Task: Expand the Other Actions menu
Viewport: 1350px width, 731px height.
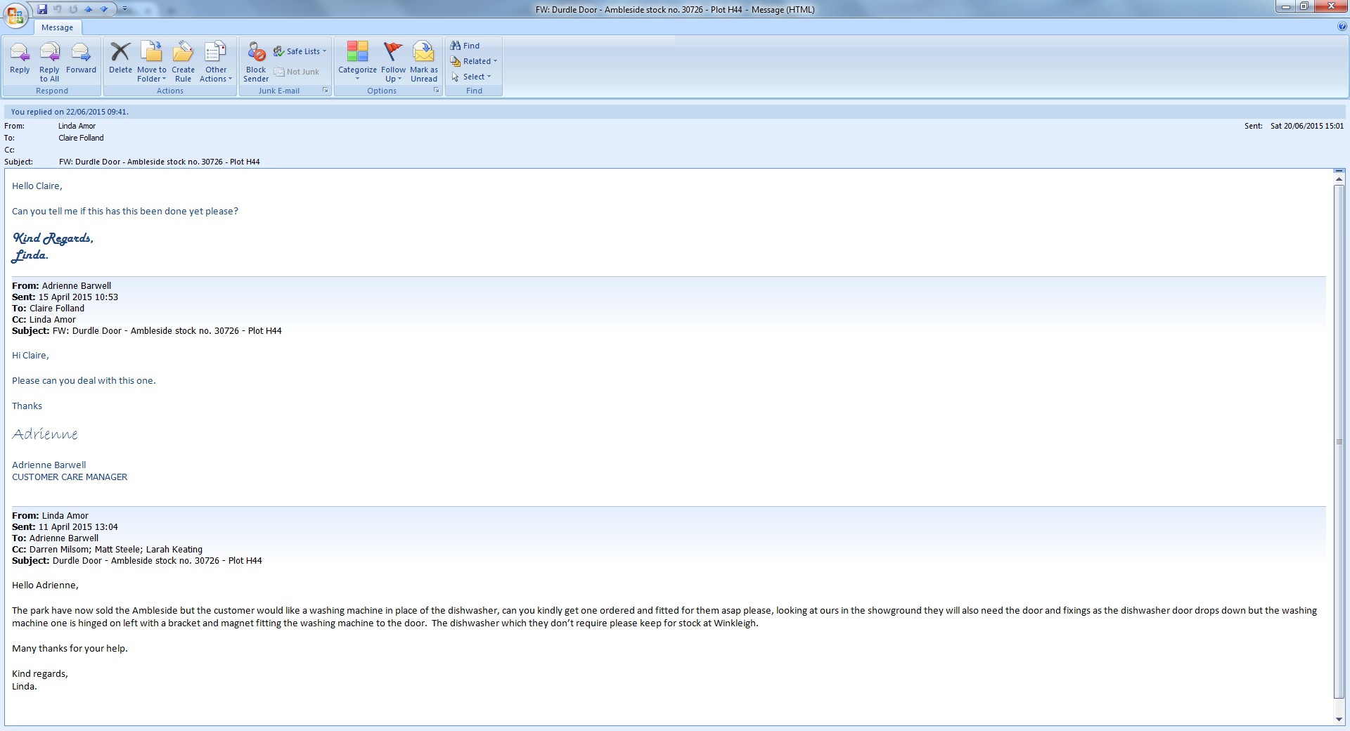Action: tap(216, 62)
